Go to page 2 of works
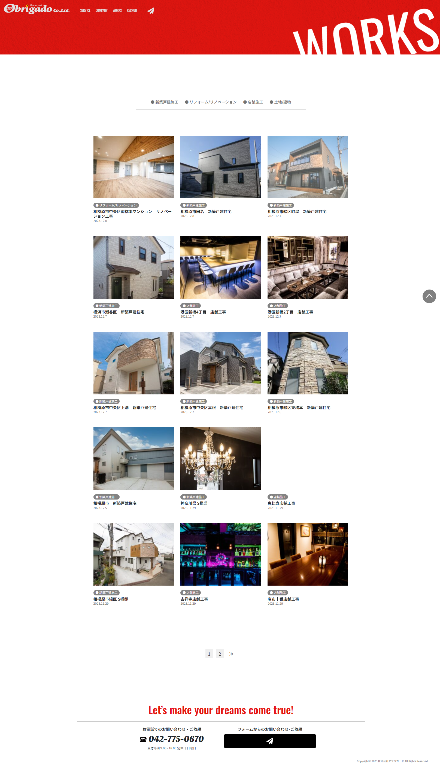 pyautogui.click(x=220, y=654)
